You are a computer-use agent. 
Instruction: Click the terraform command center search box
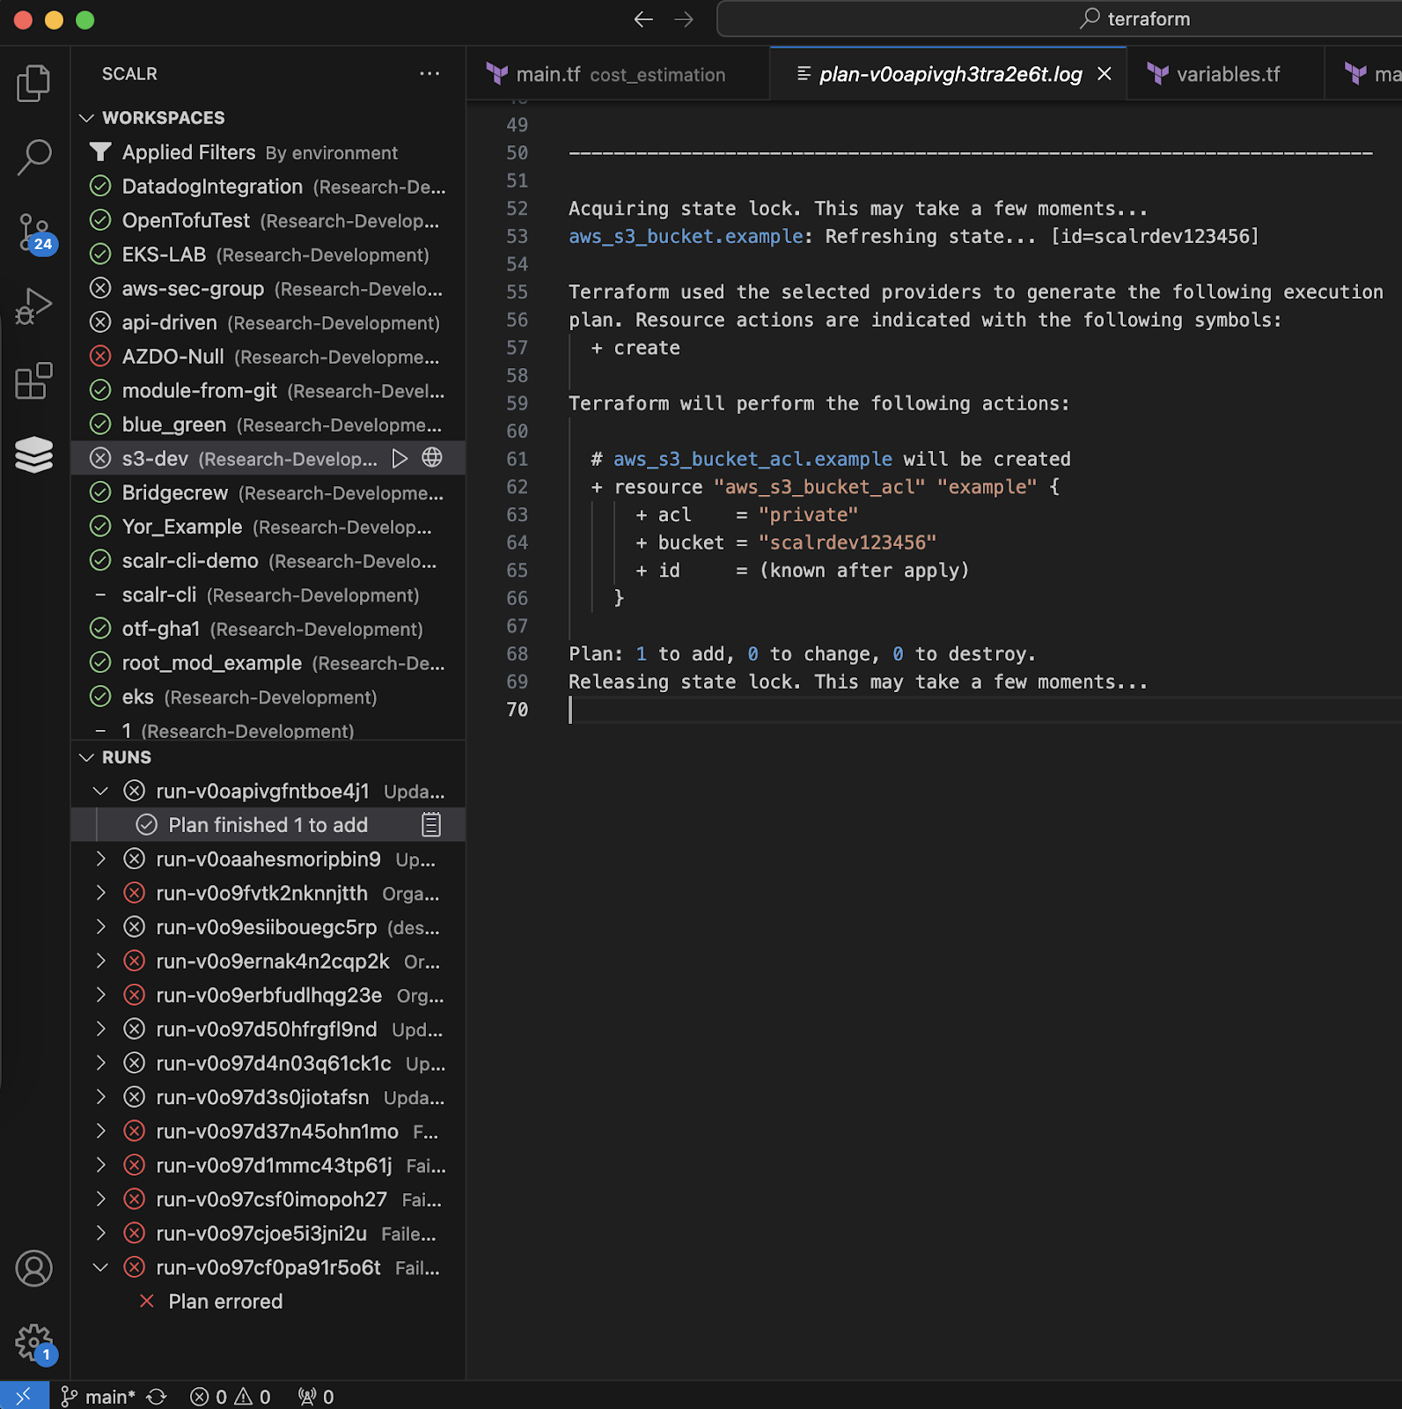[1059, 18]
